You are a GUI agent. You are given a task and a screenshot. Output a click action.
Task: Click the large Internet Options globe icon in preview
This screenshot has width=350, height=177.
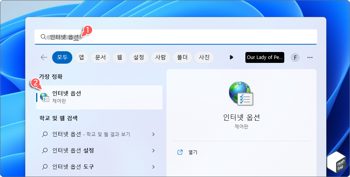coord(241,93)
